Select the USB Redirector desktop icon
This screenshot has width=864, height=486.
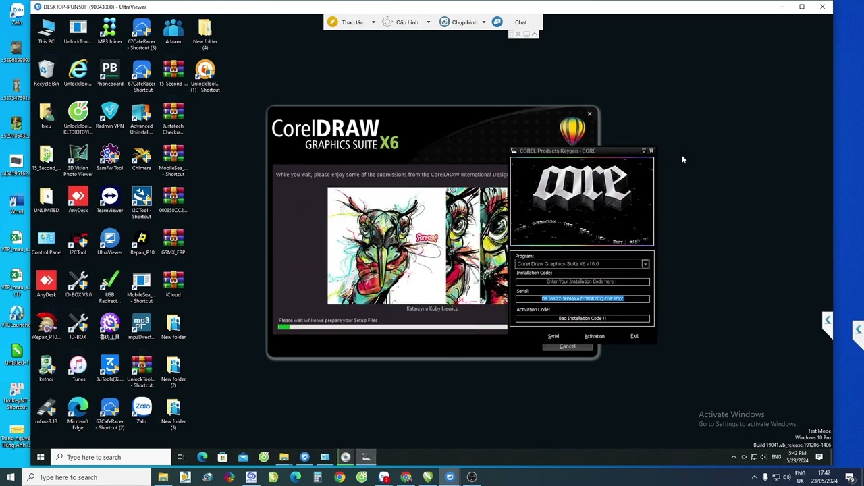(109, 288)
